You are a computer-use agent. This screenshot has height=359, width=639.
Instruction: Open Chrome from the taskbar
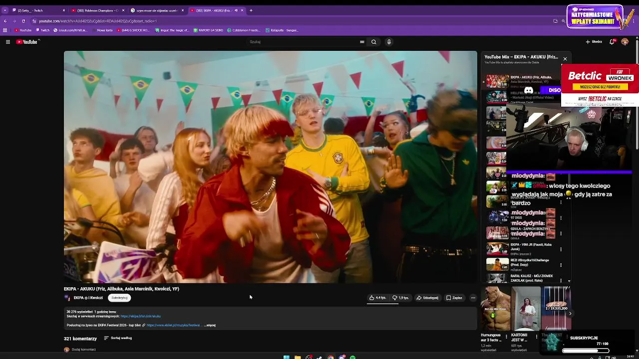pyautogui.click(x=330, y=357)
